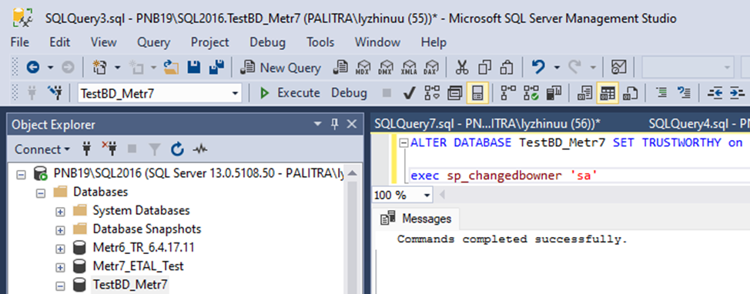
Task: Open the undo history dropdown arrow
Action: [x=556, y=68]
